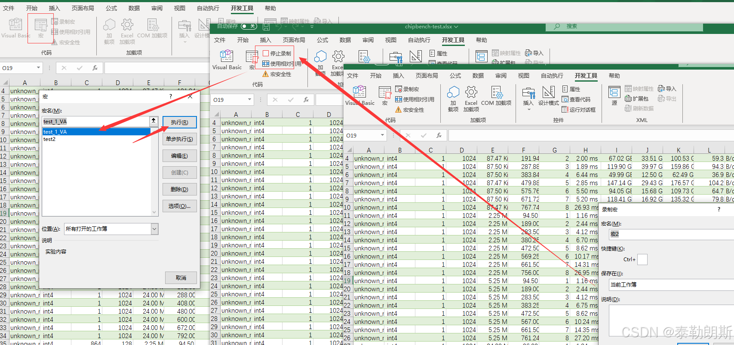This screenshot has width=734, height=345.
Task: Click 取消 button in 宏 dialog
Action: (181, 278)
